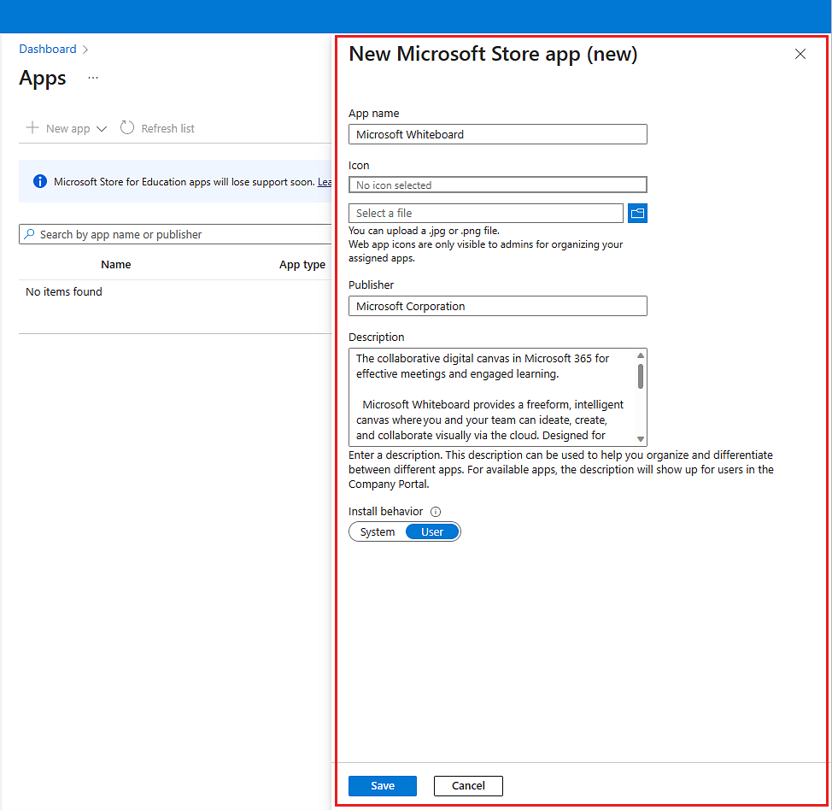Screen dimensions: 832x810
Task: Expand the New app dropdown
Action: point(103,128)
